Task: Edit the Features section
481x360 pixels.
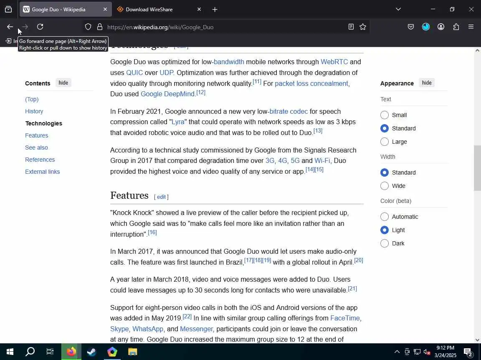Action: coord(161,197)
